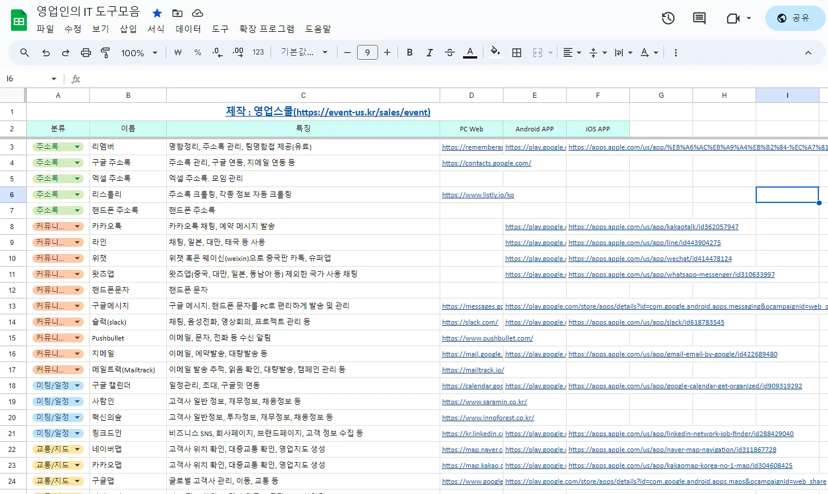The image size is (828, 494).
Task: Click the font size input field
Action: pos(367,52)
